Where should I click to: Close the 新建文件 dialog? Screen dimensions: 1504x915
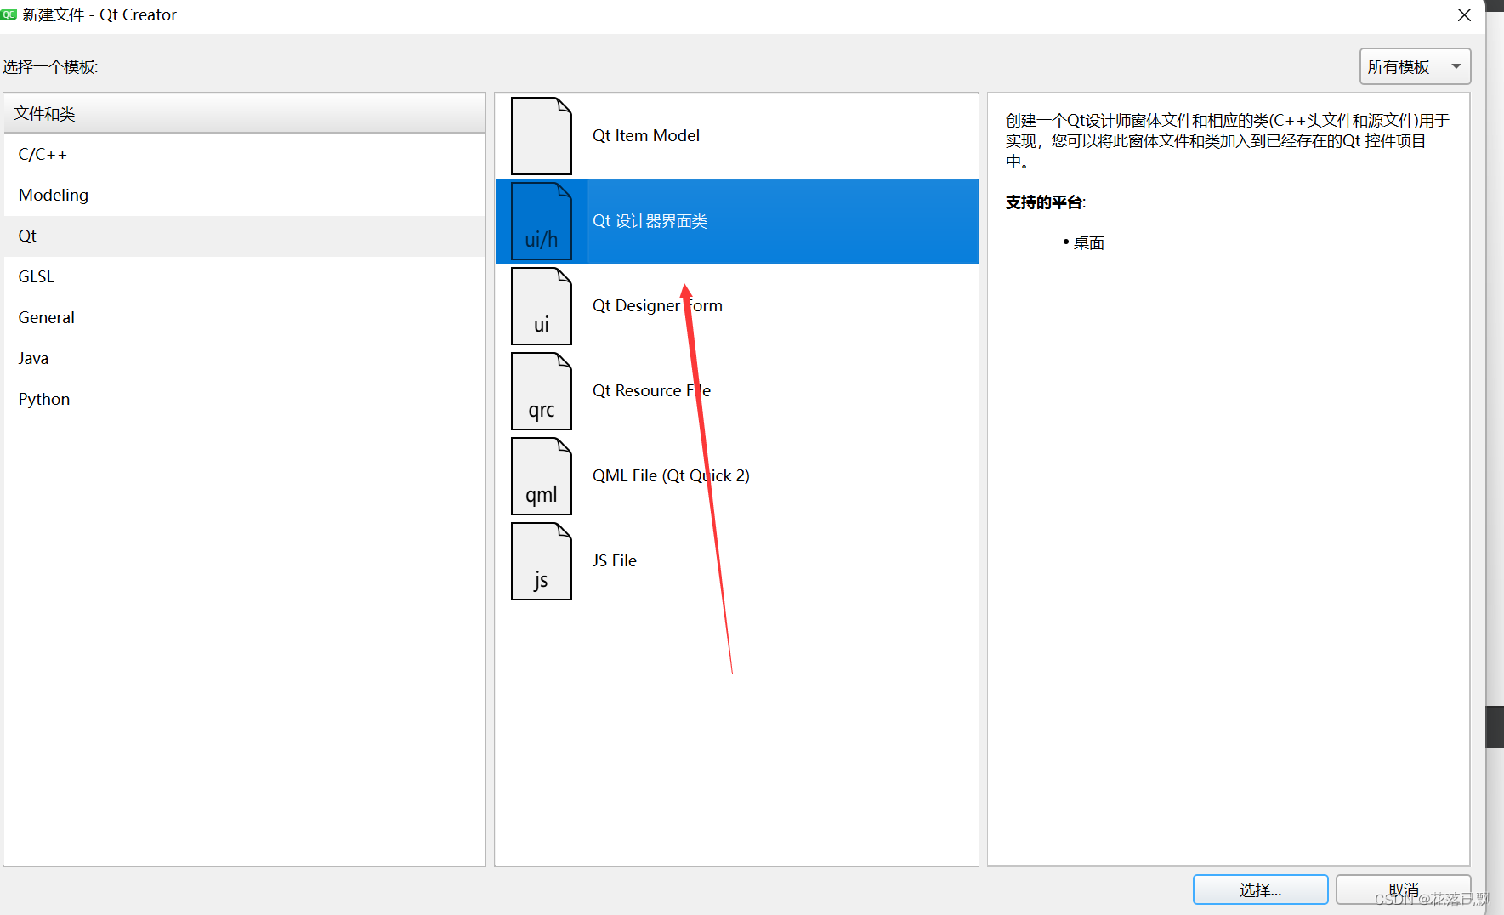(x=1464, y=15)
